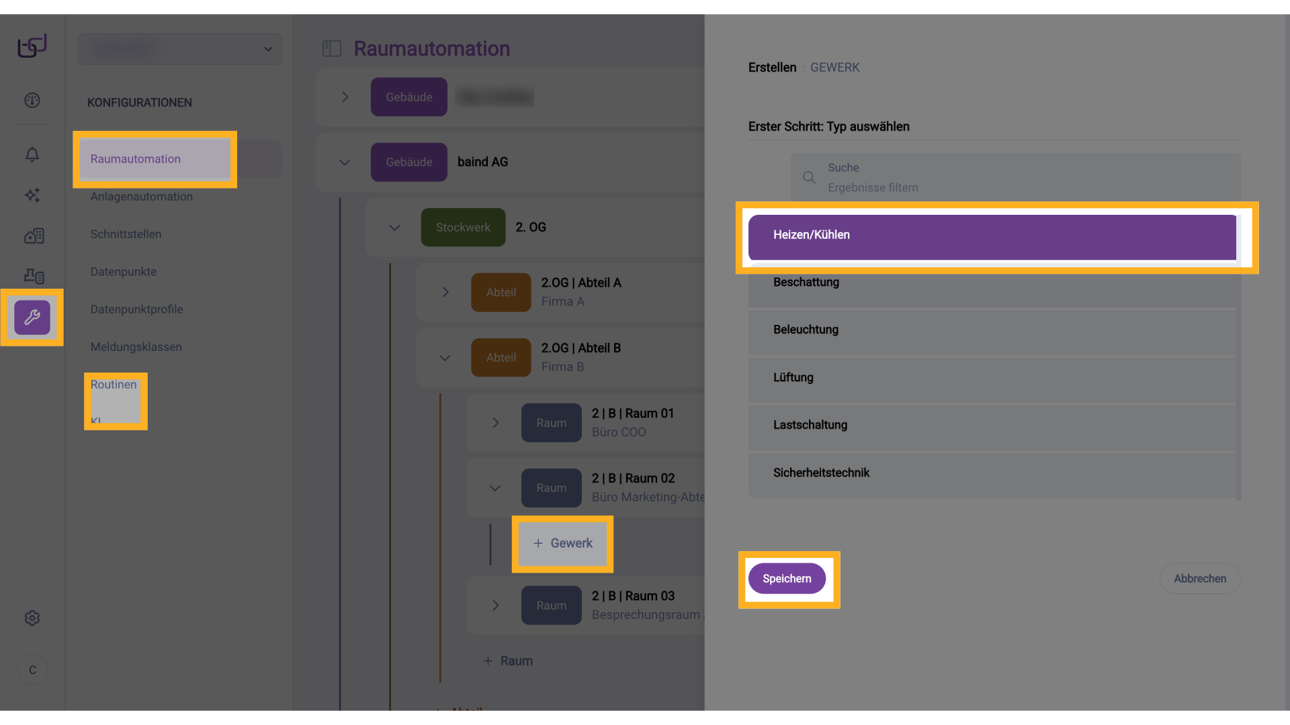Open the dashboard gauge icon
The image size is (1290, 725).
click(x=32, y=100)
